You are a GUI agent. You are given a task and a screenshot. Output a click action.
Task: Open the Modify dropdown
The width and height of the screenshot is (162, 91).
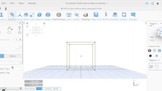[48, 16]
